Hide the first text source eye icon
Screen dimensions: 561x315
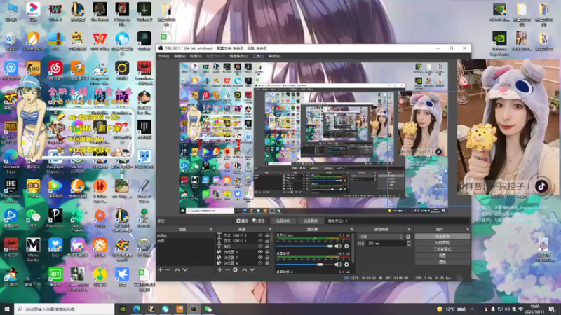[x=260, y=236]
